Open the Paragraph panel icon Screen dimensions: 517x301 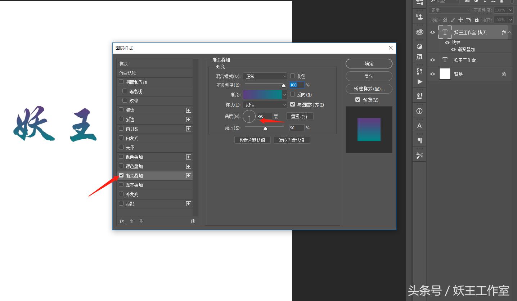pyautogui.click(x=419, y=140)
